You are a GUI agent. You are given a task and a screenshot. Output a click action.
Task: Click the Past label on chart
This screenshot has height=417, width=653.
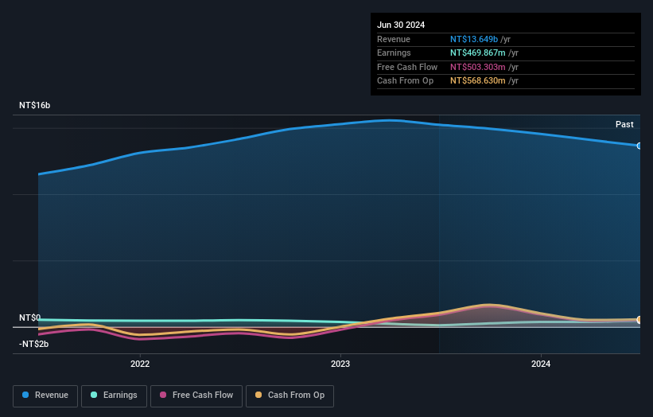624,124
